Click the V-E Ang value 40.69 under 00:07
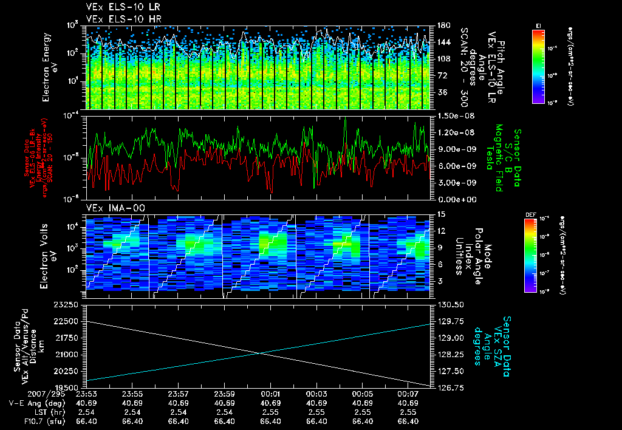 pyautogui.click(x=409, y=403)
